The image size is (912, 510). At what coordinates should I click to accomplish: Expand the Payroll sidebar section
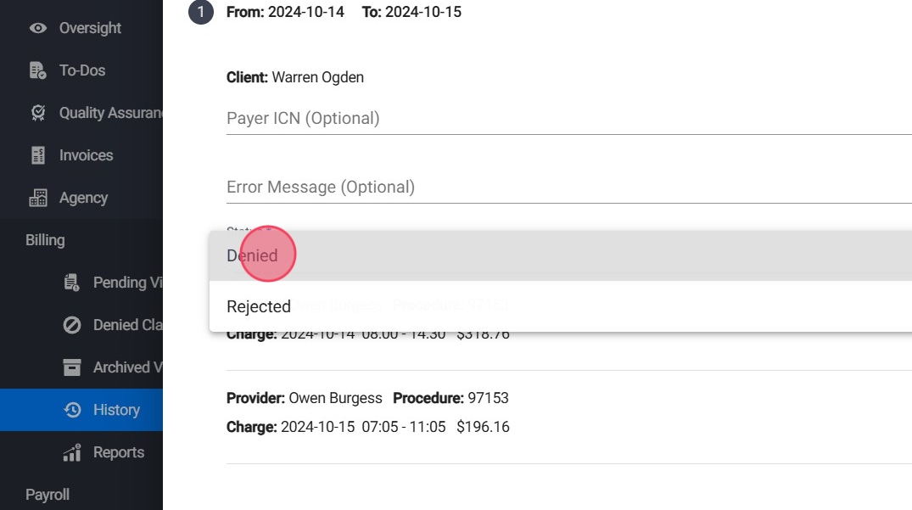click(x=48, y=495)
